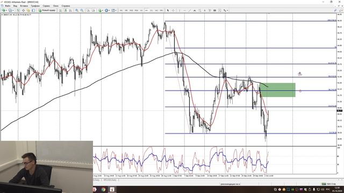Screen dimensions: 344x193
Task: Click the BRENT,H4 chart title label
Action: pos(17,14)
